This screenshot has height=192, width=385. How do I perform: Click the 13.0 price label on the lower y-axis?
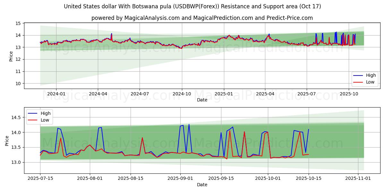pos(15,162)
